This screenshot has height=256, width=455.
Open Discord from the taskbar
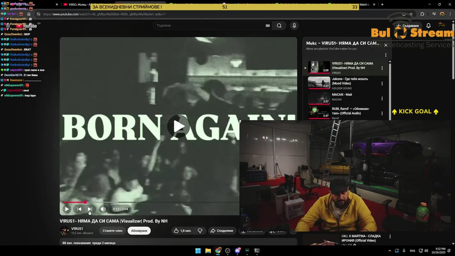(x=237, y=251)
